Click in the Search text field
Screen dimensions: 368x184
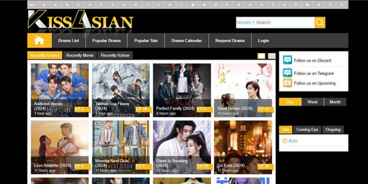[285, 23]
